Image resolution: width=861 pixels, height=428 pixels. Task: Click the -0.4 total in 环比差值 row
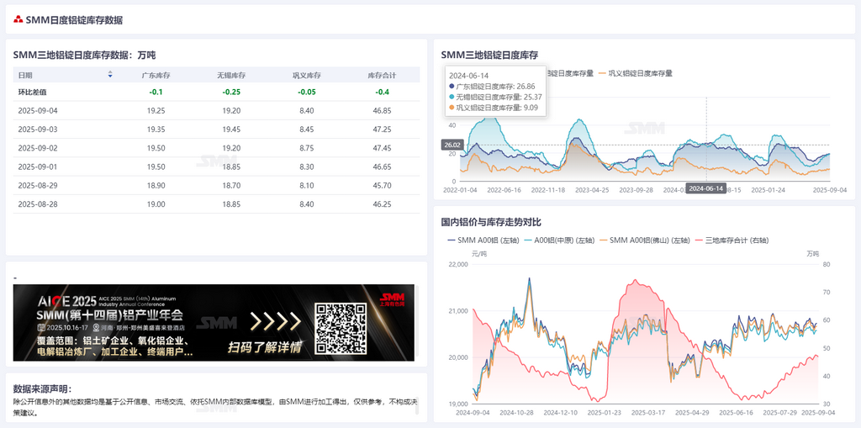click(382, 92)
